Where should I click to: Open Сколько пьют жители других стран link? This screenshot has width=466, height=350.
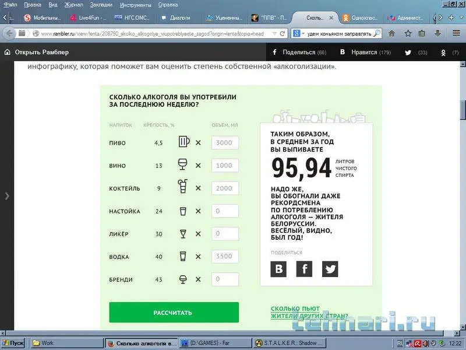pos(309,312)
